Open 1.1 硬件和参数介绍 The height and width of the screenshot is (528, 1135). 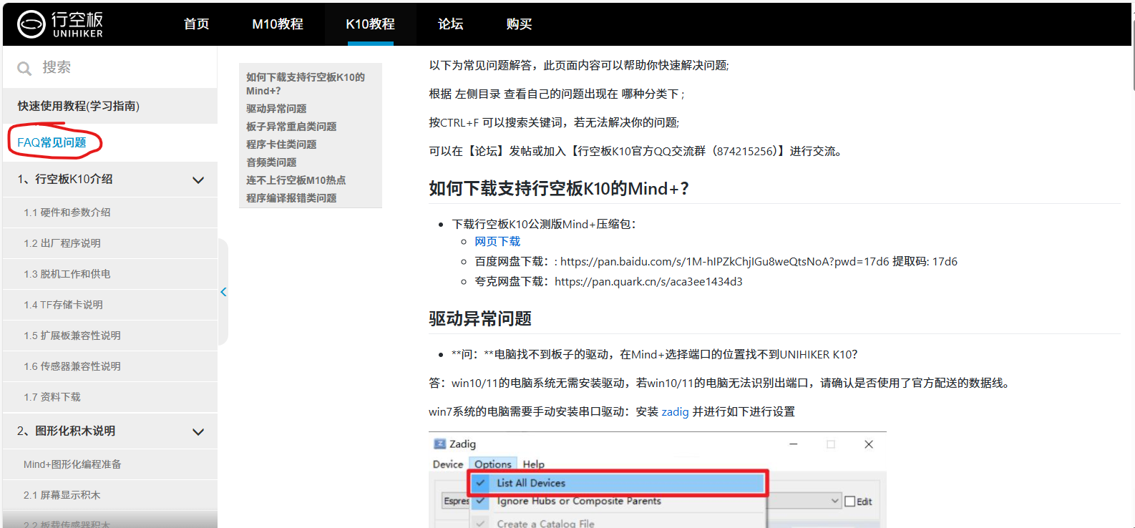coord(110,212)
